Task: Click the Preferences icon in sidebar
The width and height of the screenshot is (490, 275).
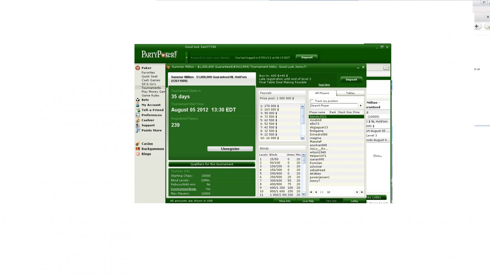Action: tap(138, 115)
